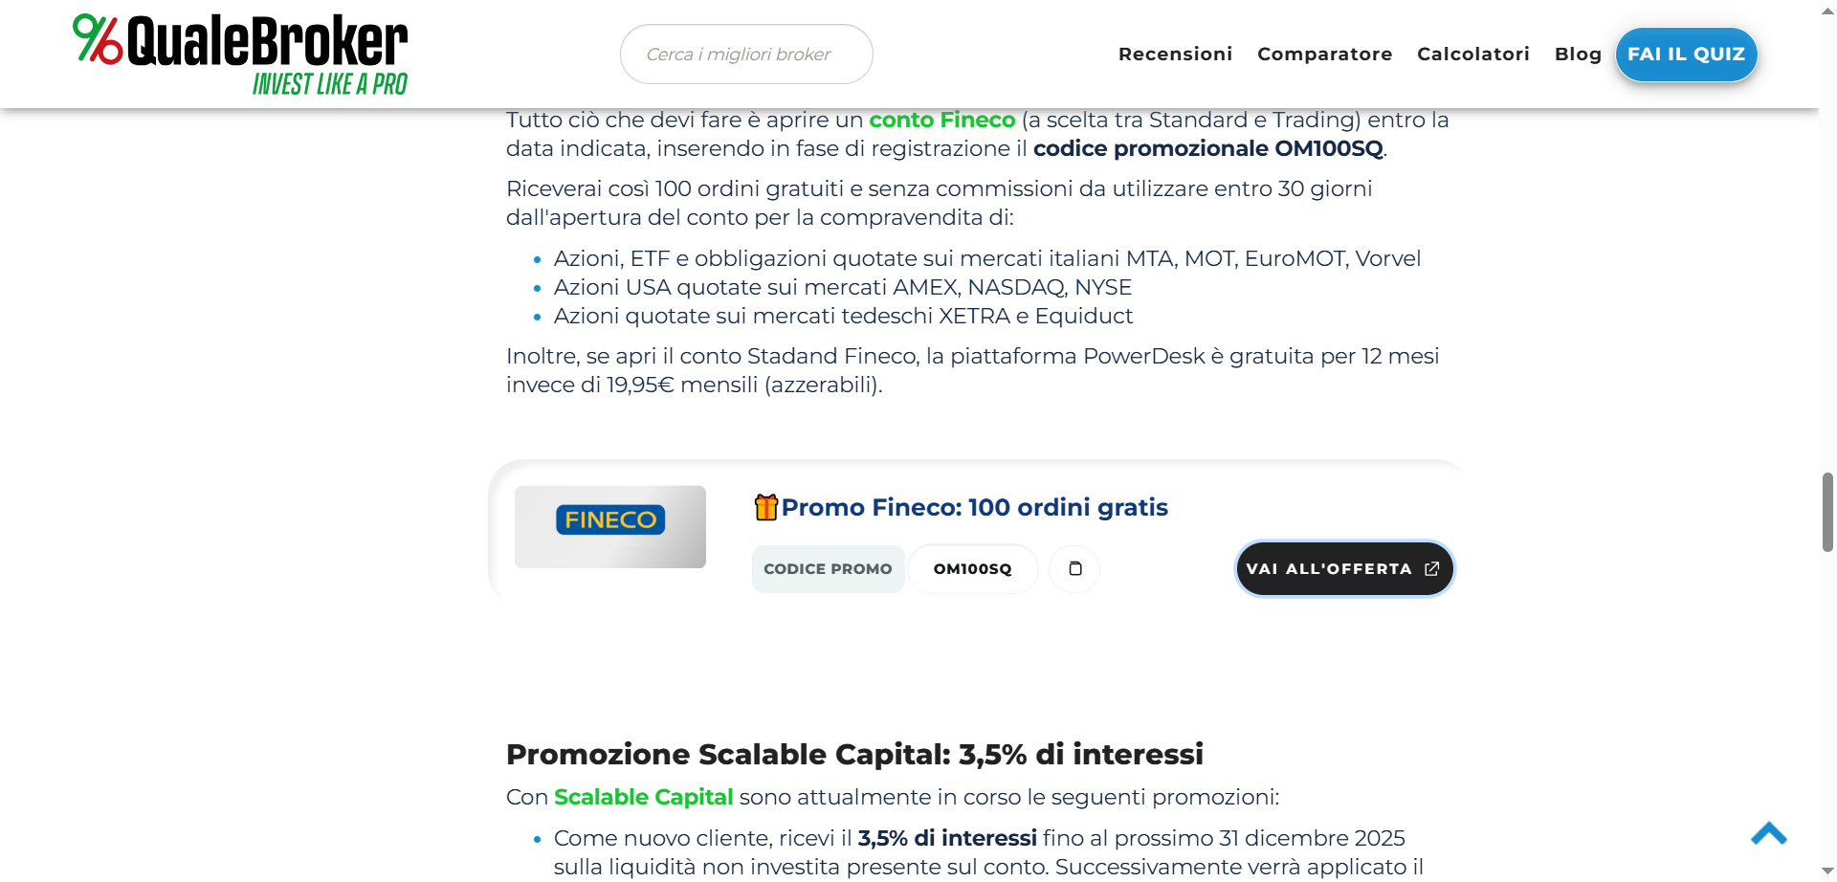Click the scrollbar up arrow

[1827, 9]
